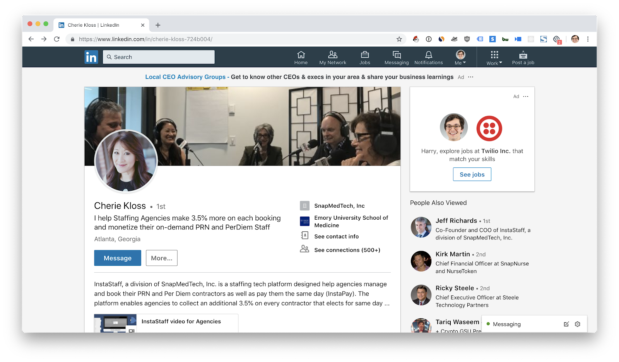Click See contact info
Image resolution: width=619 pixels, height=362 pixels.
336,236
